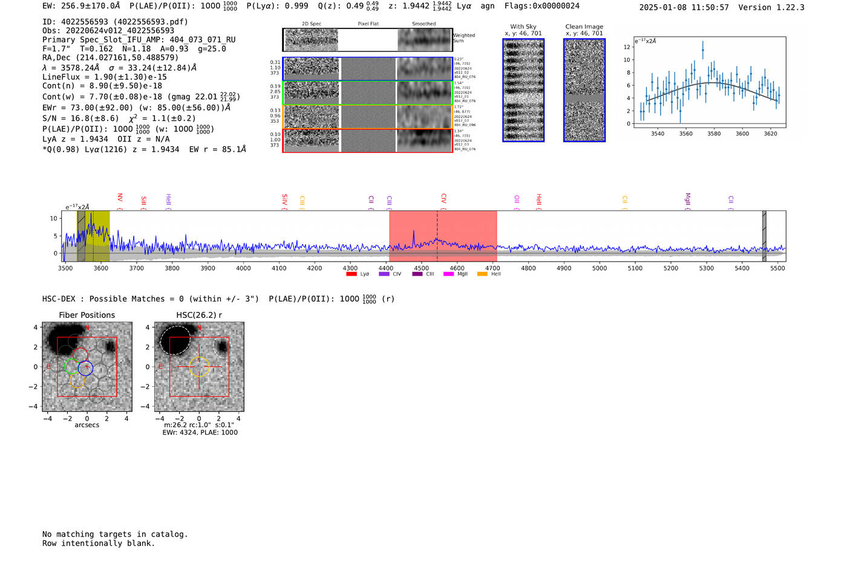Click the m:26.2 rc:1.0" s:0.1" caption

point(199,426)
